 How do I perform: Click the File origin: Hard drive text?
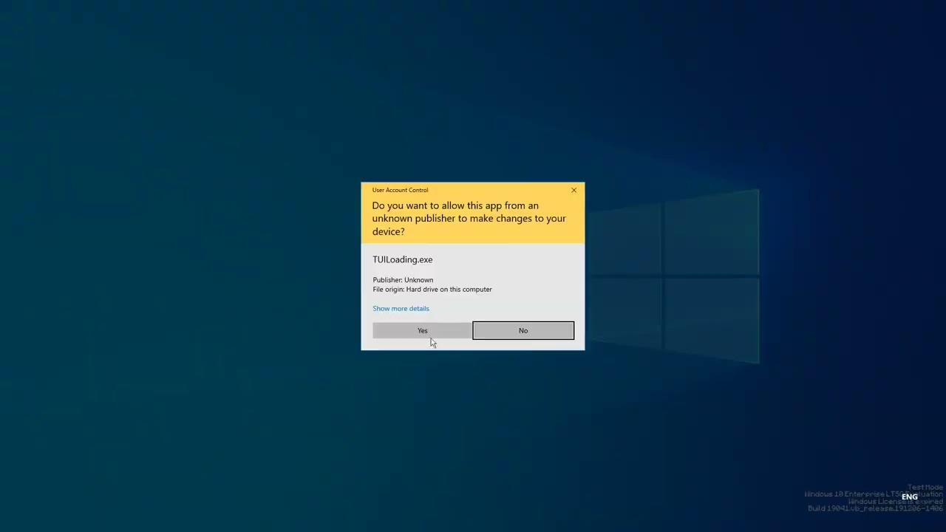pyautogui.click(x=432, y=290)
